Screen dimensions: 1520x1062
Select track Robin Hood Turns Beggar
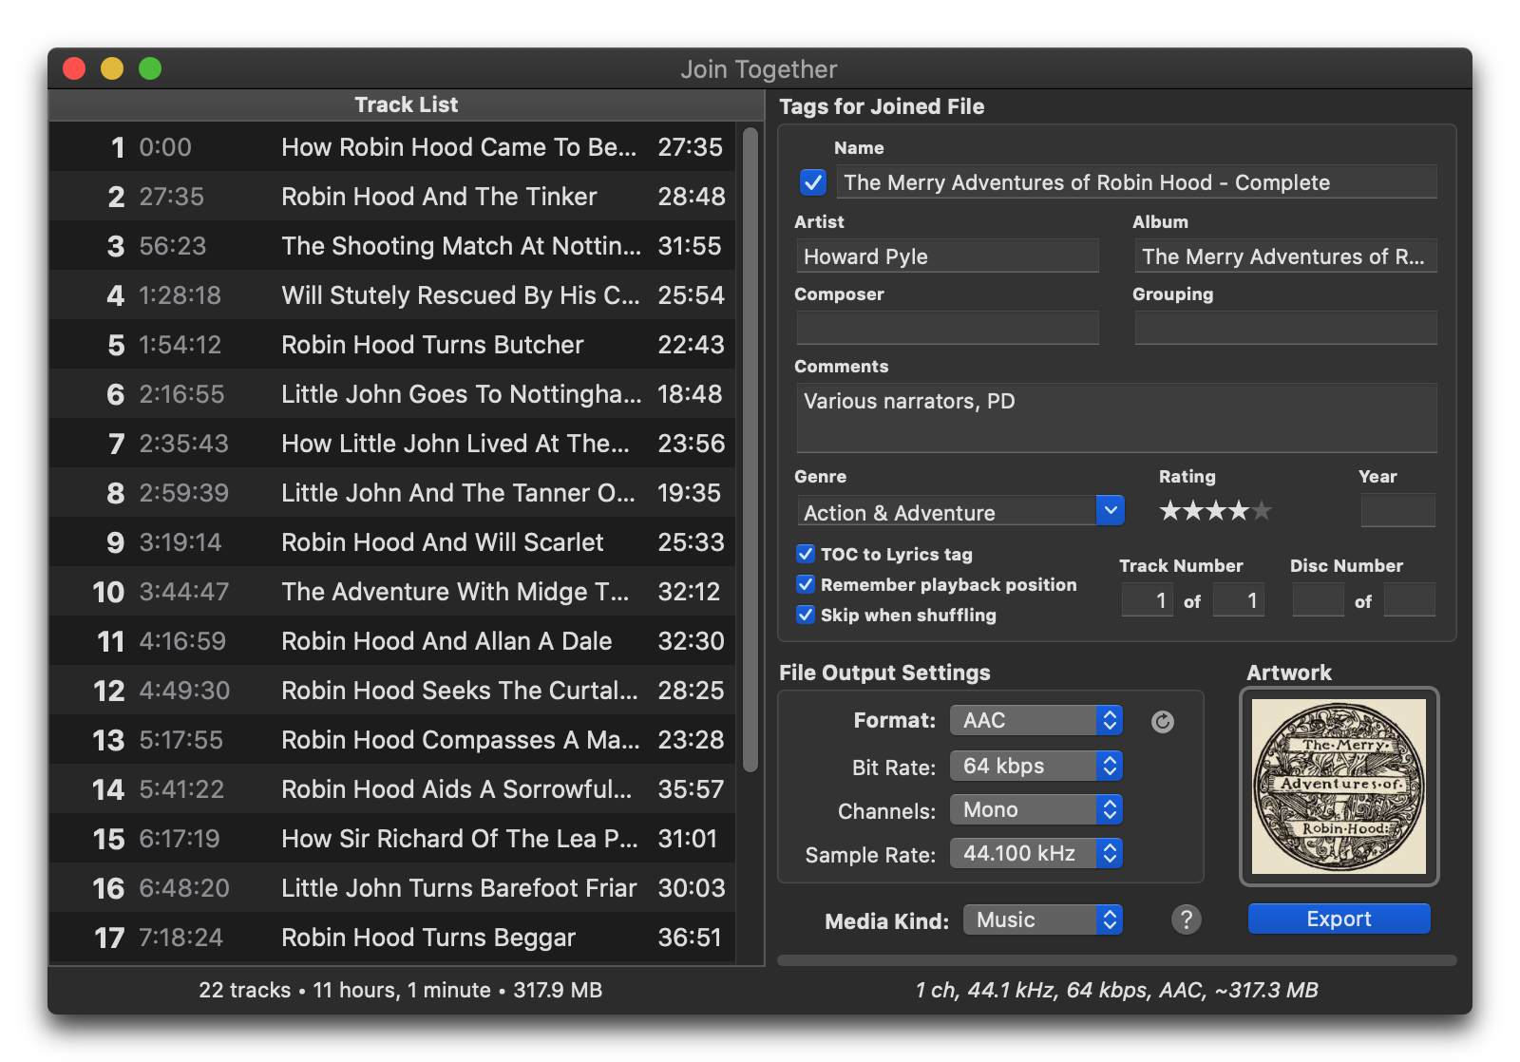(392, 937)
